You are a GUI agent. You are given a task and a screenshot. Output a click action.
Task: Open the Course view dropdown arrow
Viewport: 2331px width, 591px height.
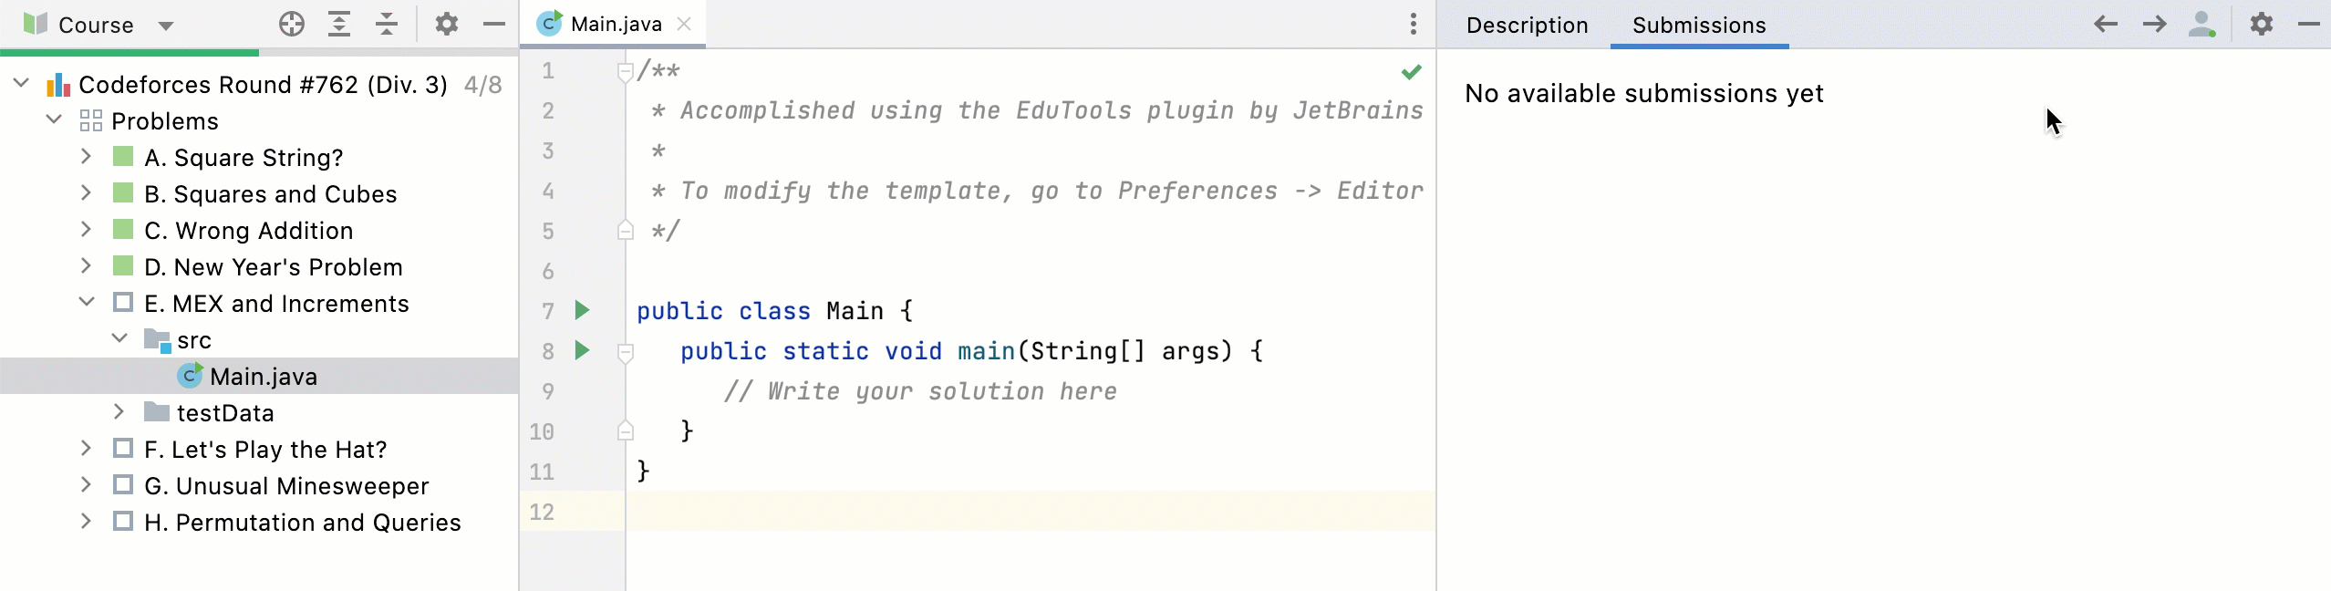[x=165, y=26]
